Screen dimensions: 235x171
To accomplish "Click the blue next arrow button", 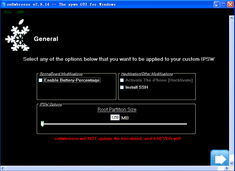I will 220,159.
